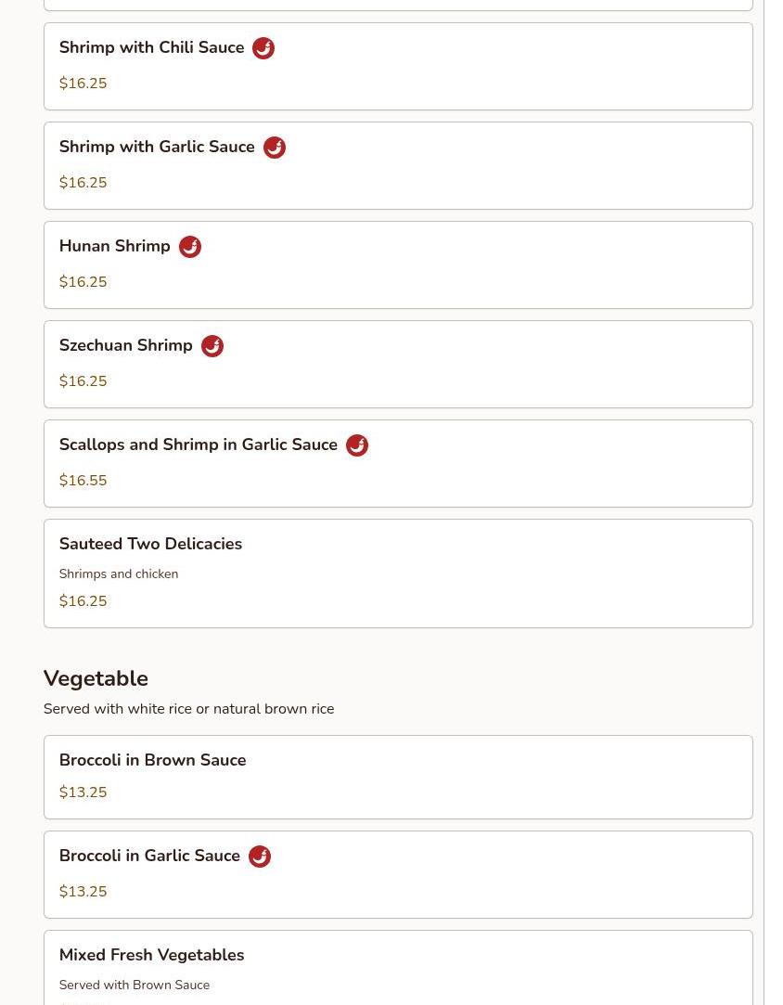The height and width of the screenshot is (1005, 783).
Task: Click 'Served with Brown Sauce' description
Action: pyautogui.click(x=135, y=986)
